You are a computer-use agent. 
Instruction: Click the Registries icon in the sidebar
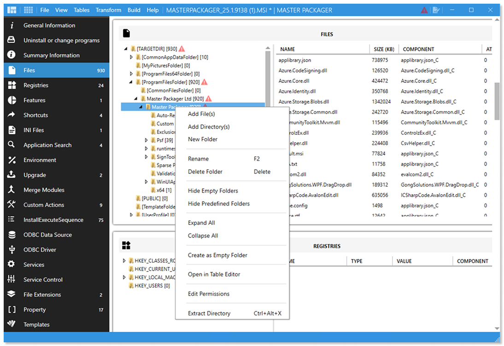pos(12,85)
